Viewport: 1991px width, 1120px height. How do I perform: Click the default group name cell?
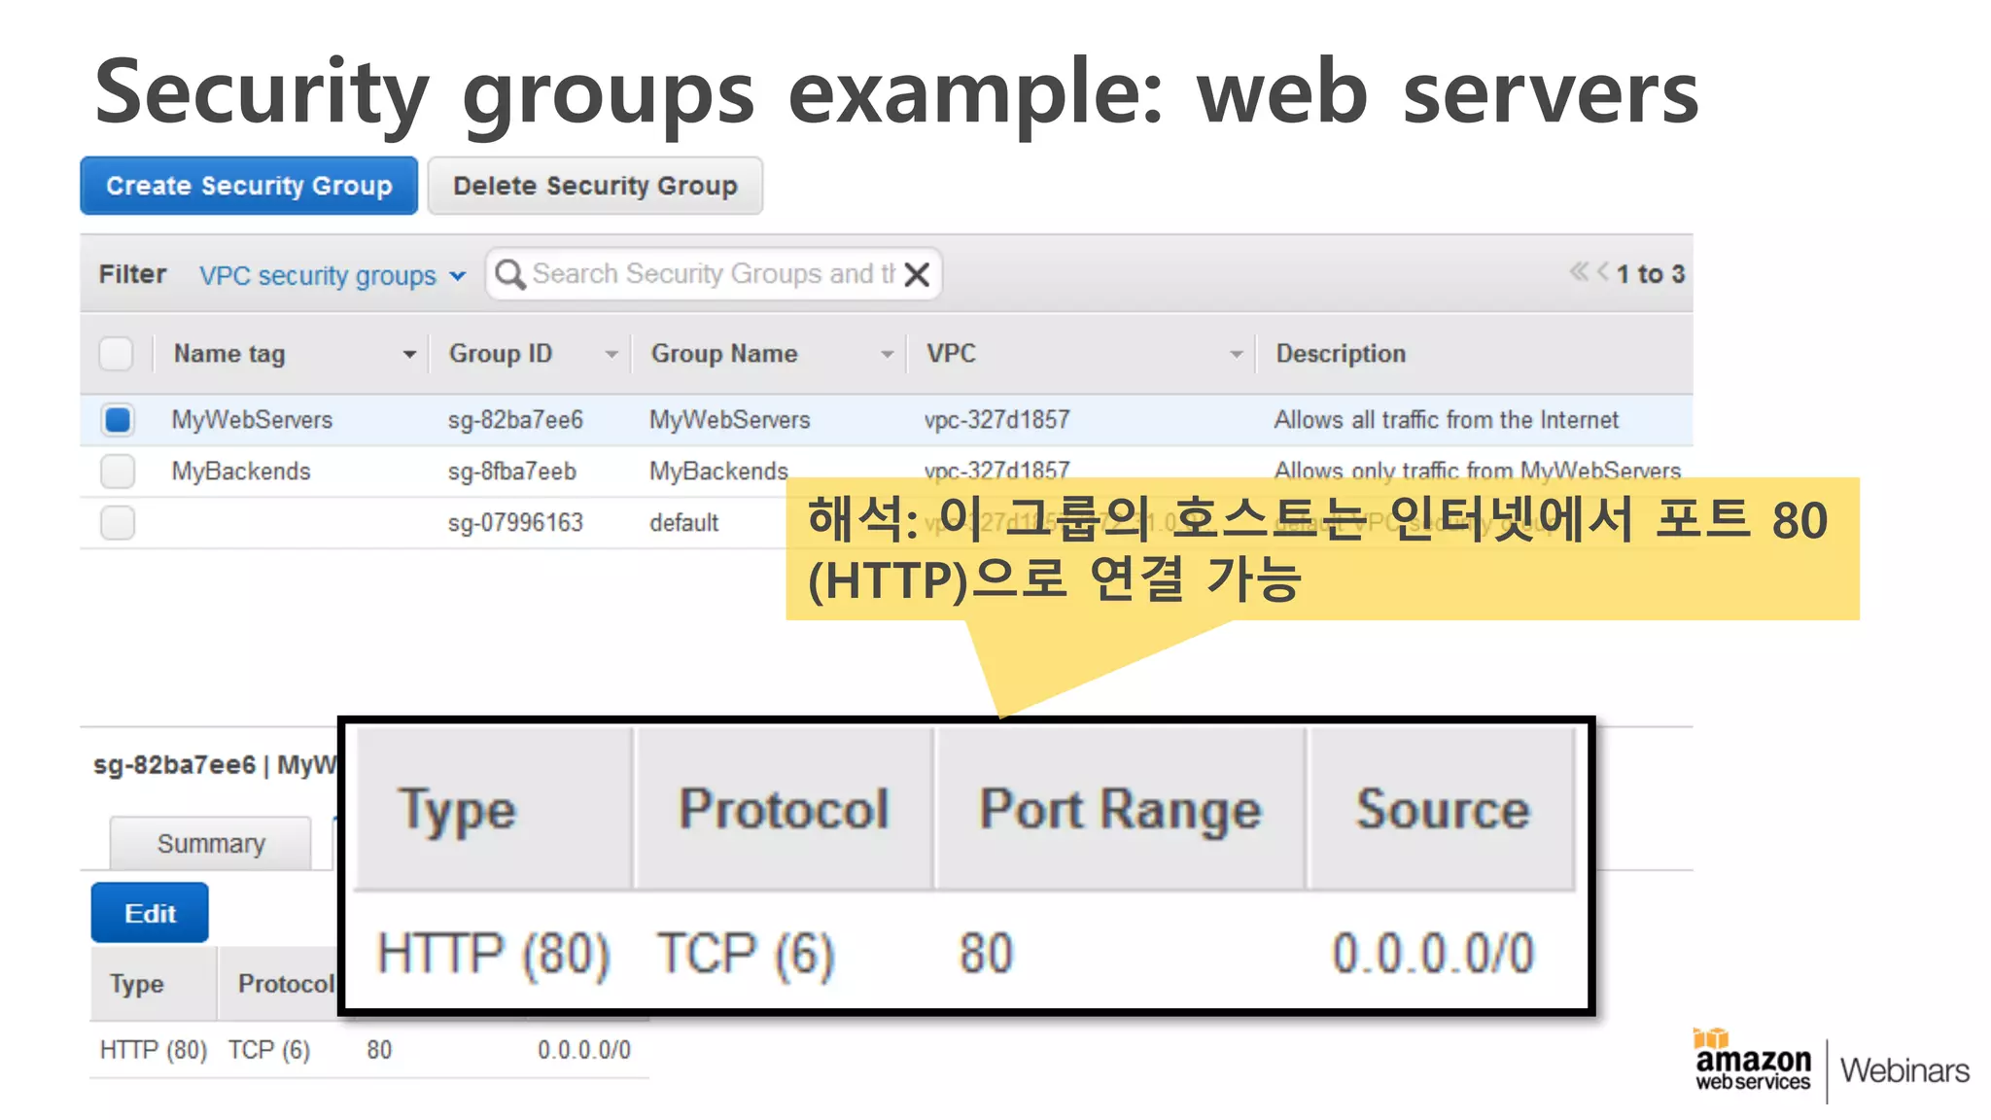683,523
